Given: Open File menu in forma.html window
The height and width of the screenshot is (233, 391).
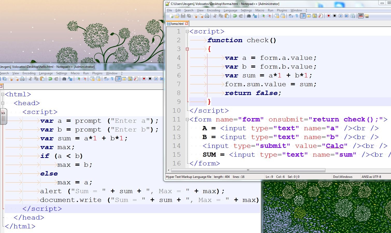Looking at the screenshot, I should point(170,10).
